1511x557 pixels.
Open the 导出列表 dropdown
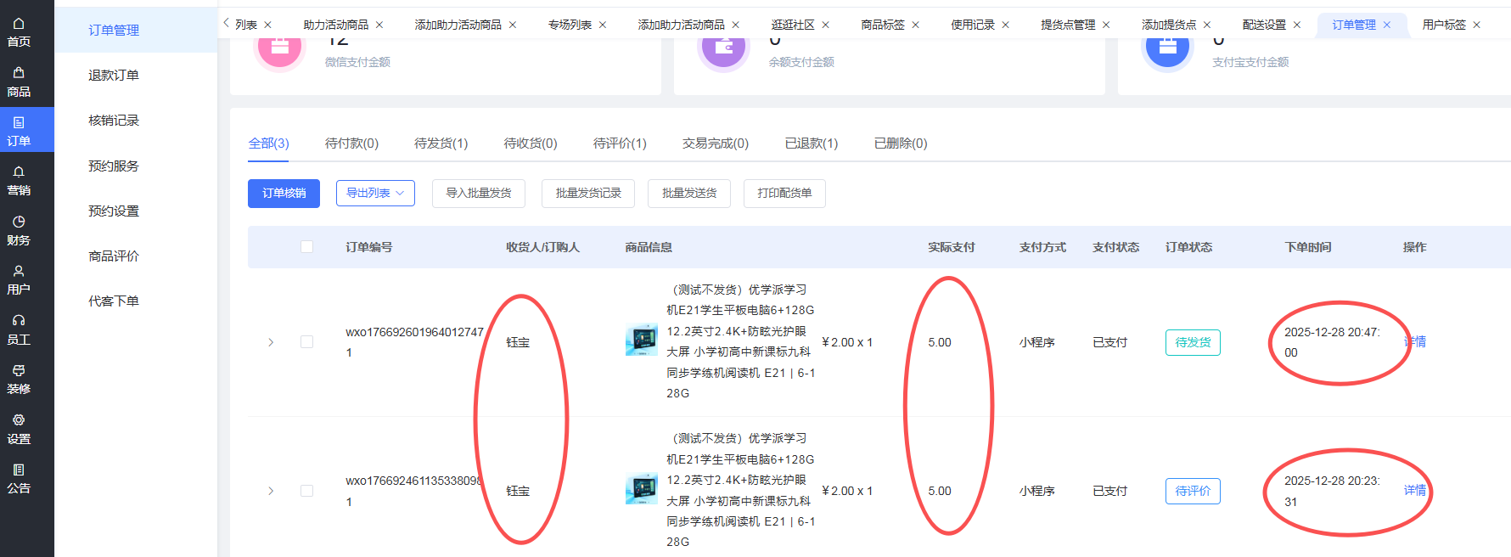pyautogui.click(x=375, y=193)
